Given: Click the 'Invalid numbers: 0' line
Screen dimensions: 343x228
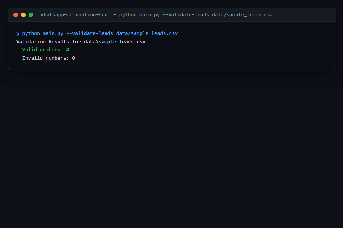Looking at the screenshot, I should coord(48,58).
